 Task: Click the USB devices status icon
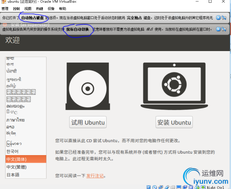pyautogui.click(x=167, y=187)
